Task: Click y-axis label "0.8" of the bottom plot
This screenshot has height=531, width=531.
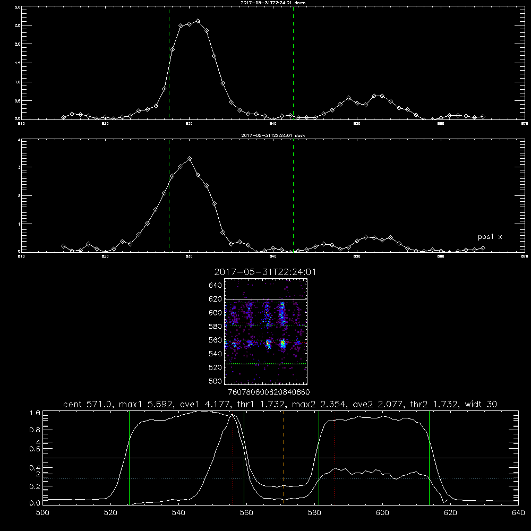Action: point(35,430)
